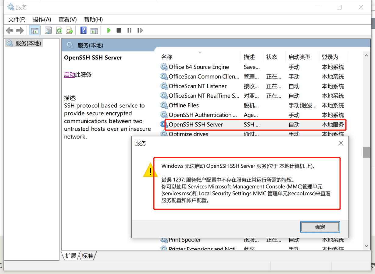
Task: Navigate back with the left arrow icon
Action: (x=9, y=30)
